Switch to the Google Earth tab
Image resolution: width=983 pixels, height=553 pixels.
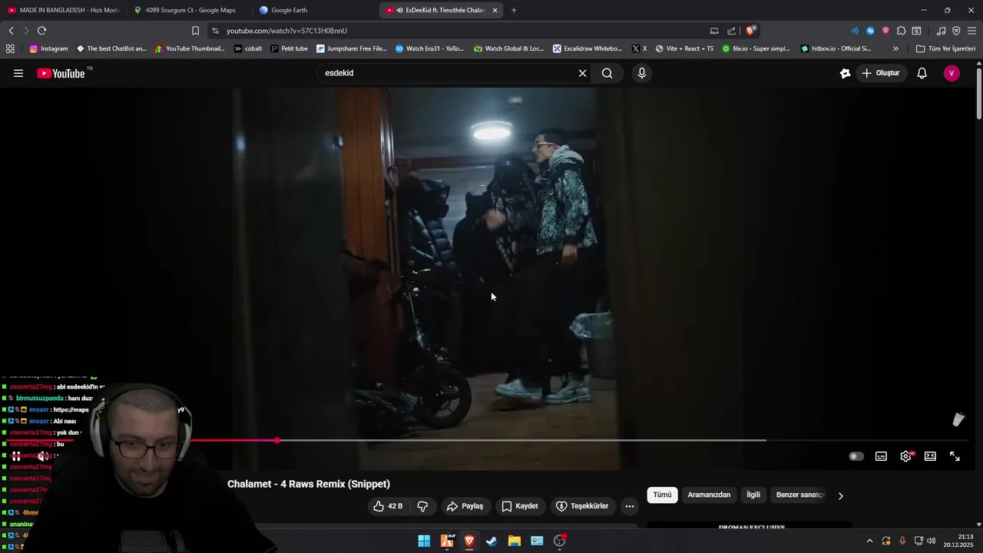315,10
